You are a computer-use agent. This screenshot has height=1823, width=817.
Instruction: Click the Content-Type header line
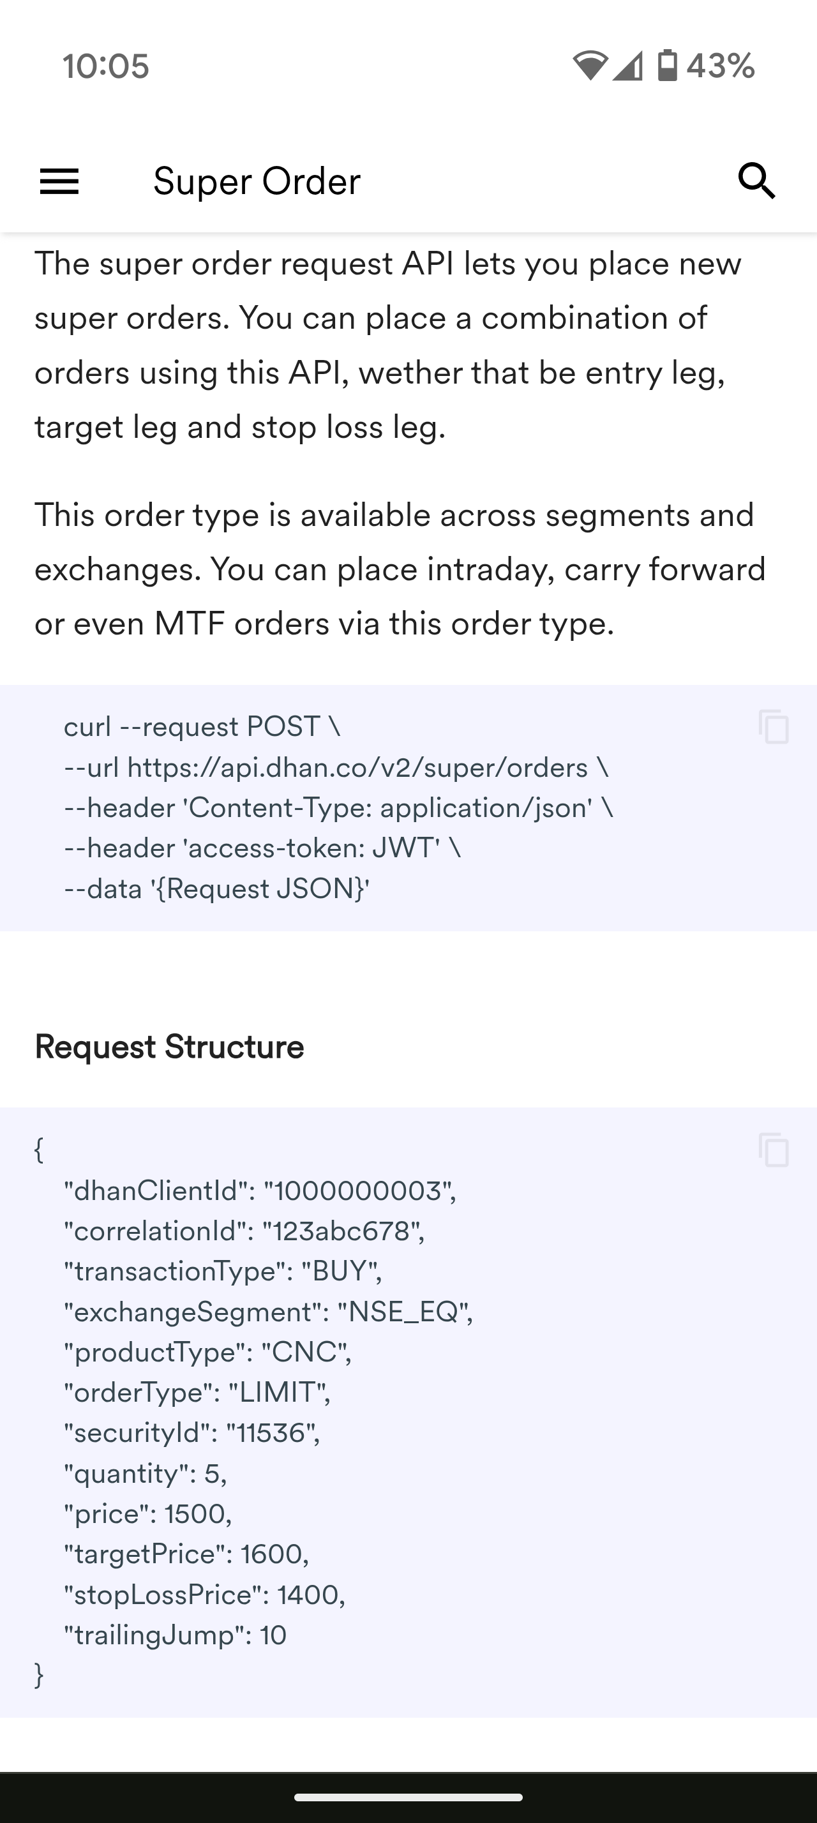(x=338, y=808)
